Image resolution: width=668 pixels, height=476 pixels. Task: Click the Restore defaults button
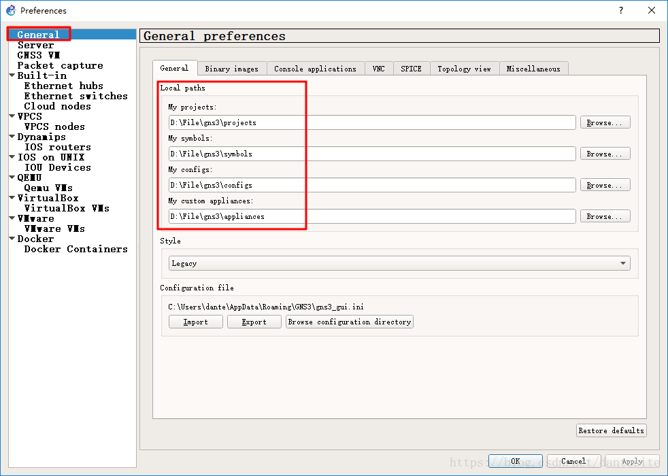pyautogui.click(x=611, y=430)
